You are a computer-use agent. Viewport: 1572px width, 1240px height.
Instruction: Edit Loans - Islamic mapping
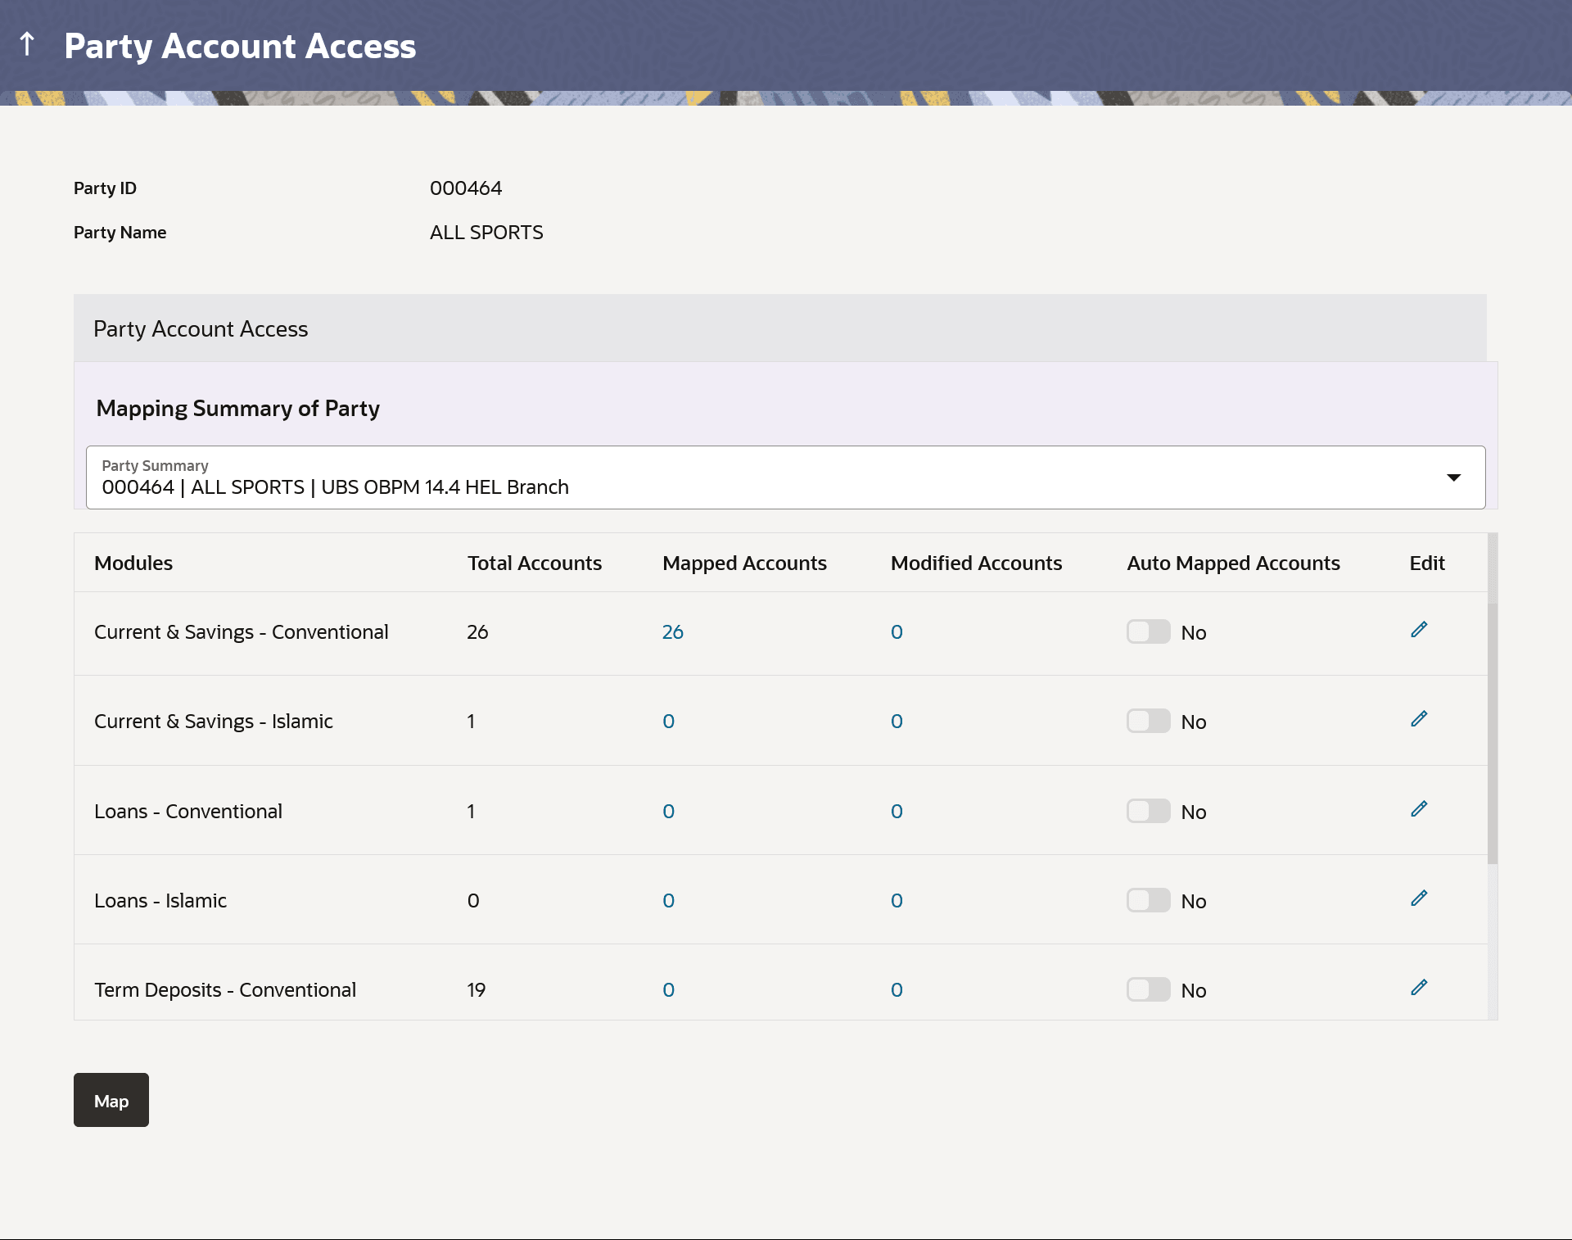click(x=1419, y=898)
